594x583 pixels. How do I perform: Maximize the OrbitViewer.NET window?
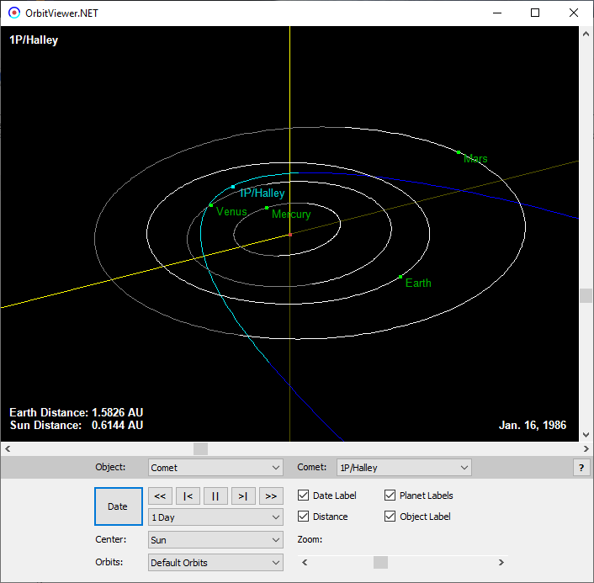pos(535,13)
